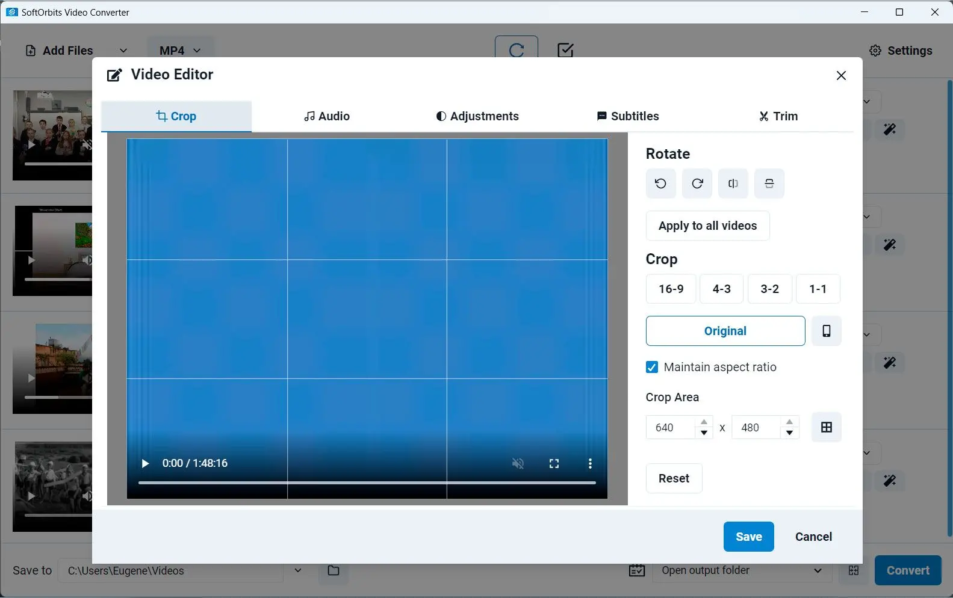The width and height of the screenshot is (953, 598).
Task: Flip video vertically
Action: pyautogui.click(x=769, y=183)
